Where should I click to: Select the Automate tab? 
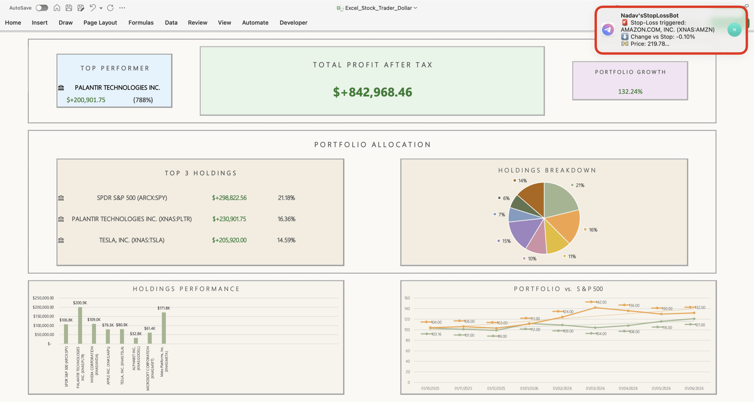click(x=255, y=23)
